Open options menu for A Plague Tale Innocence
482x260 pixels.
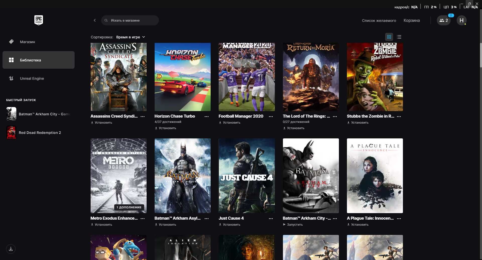[399, 219]
